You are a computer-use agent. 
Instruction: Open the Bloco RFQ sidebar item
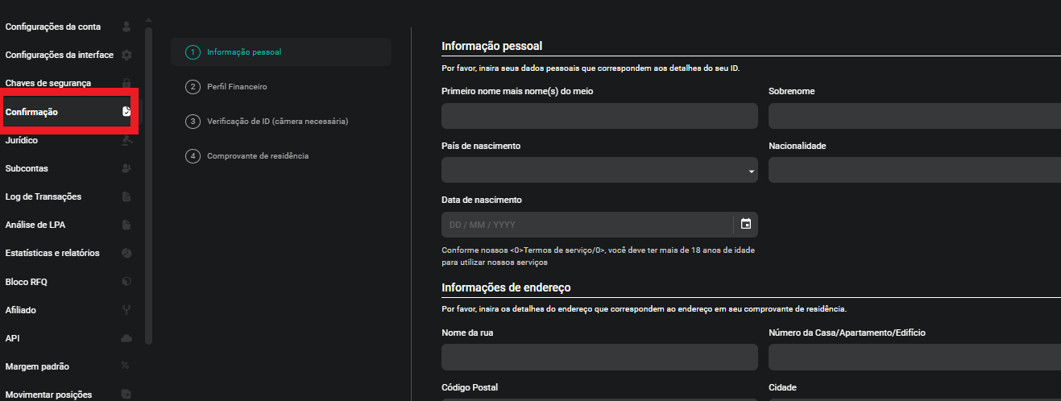coord(27,282)
